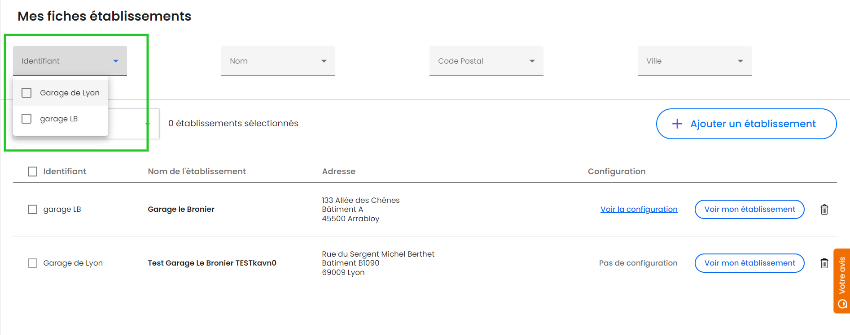Select the Garage de Lyon table row checkbox

click(32, 263)
